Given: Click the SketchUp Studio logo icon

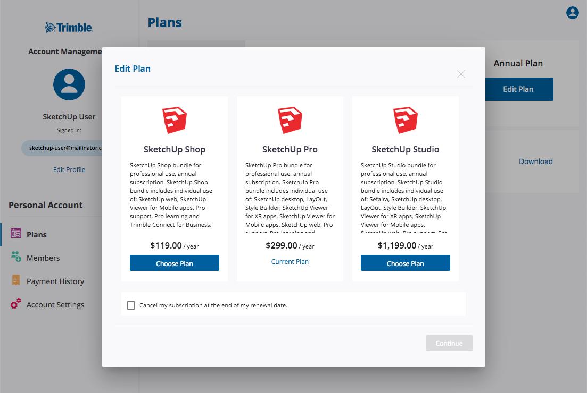Looking at the screenshot, I should [x=406, y=120].
